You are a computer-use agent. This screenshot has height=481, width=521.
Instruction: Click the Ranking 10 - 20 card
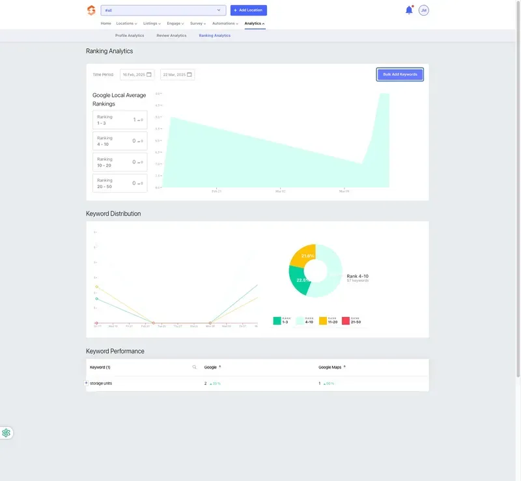point(120,162)
